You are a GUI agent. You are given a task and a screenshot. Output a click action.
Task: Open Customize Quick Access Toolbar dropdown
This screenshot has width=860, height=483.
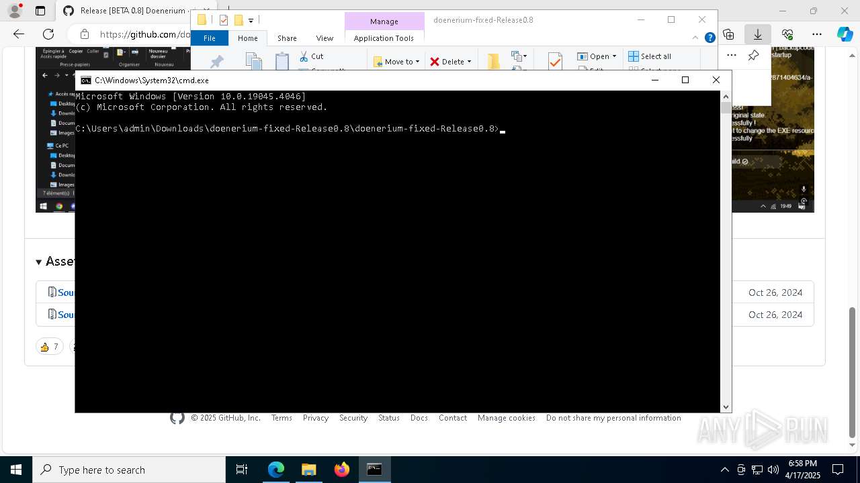pos(251,21)
